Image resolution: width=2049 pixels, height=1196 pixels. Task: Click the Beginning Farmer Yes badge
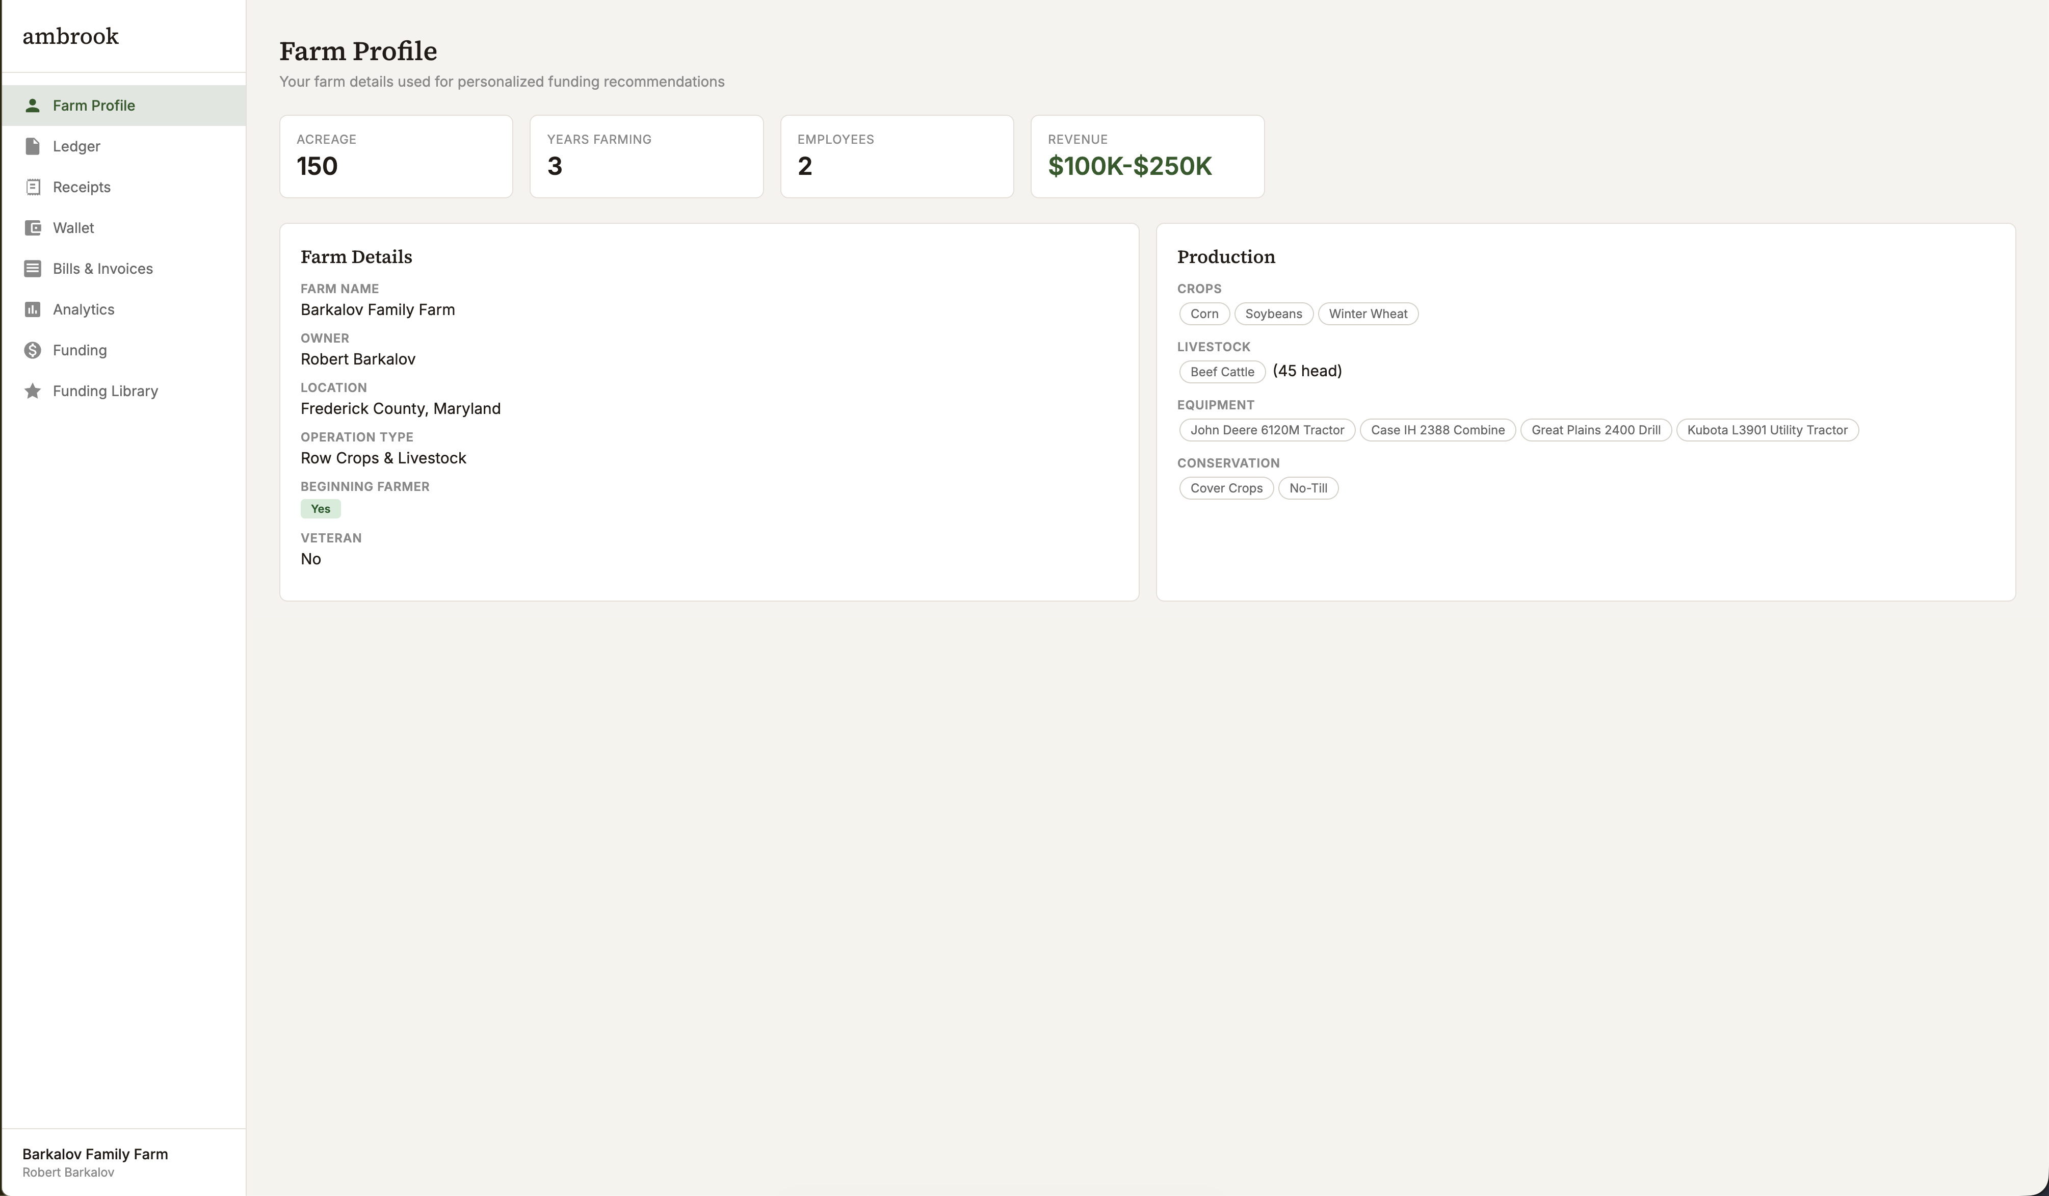tap(321, 509)
